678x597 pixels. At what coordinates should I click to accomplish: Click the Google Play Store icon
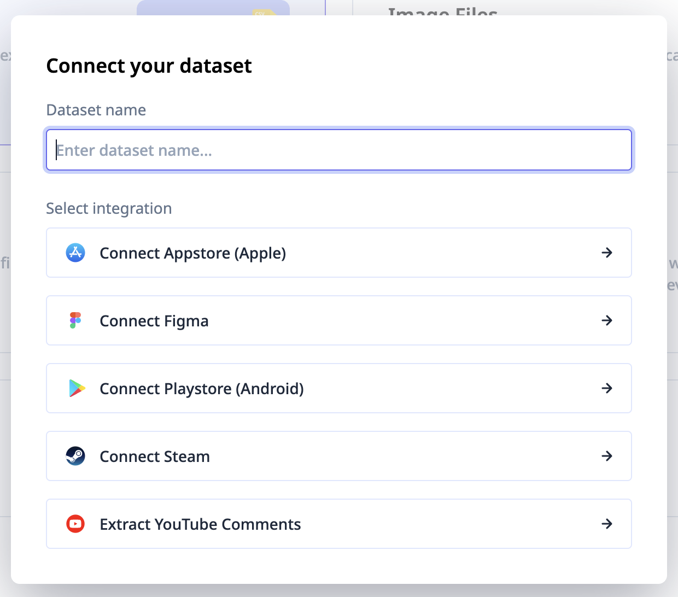(77, 388)
